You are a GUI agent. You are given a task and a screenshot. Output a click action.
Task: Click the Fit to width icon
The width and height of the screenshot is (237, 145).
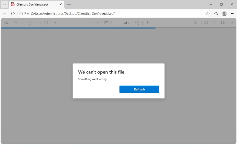[x=106, y=23]
